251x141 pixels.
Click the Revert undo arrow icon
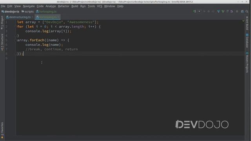coord(232,11)
